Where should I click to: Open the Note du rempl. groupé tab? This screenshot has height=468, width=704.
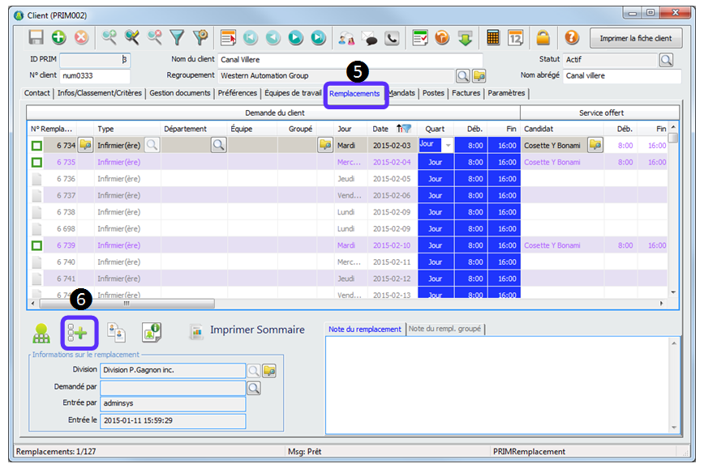pyautogui.click(x=444, y=329)
